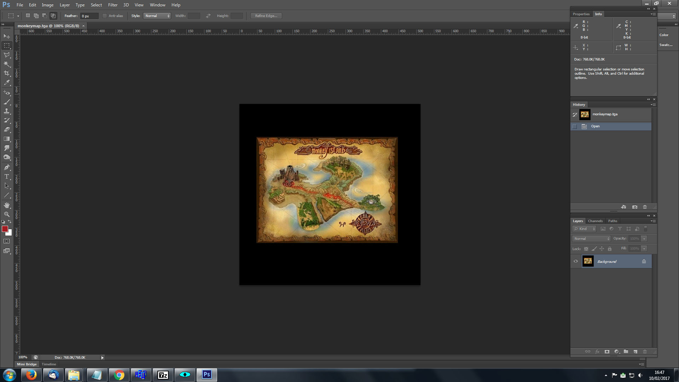Open the selection Style dropdown
Image resolution: width=679 pixels, height=382 pixels.
pyautogui.click(x=157, y=16)
